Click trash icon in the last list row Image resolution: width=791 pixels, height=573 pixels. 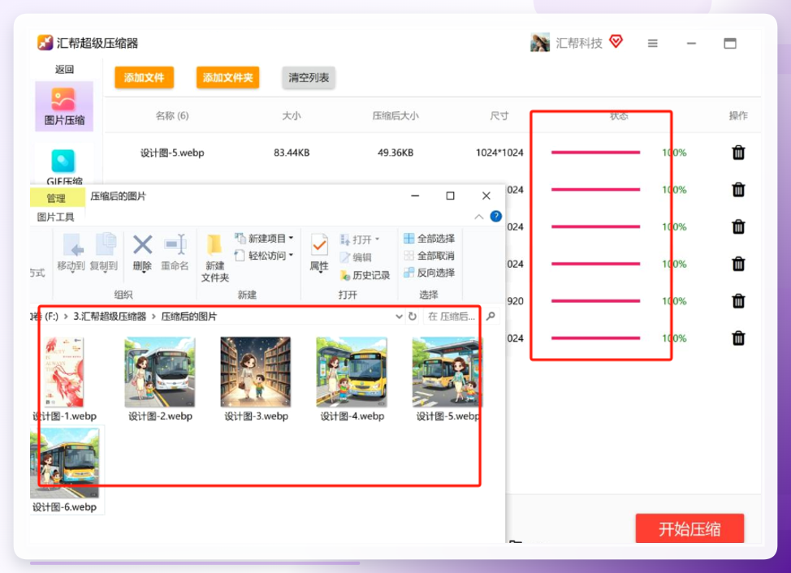[738, 338]
